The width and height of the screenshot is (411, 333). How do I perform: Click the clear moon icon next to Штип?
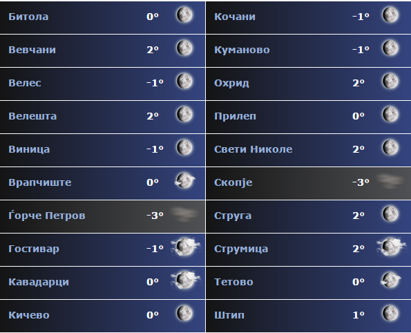tap(390, 313)
